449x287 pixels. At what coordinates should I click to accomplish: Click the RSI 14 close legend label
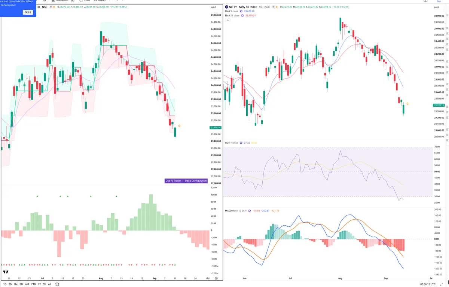click(231, 143)
